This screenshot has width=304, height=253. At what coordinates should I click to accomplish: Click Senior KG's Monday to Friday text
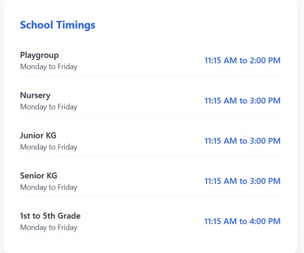pyautogui.click(x=49, y=188)
